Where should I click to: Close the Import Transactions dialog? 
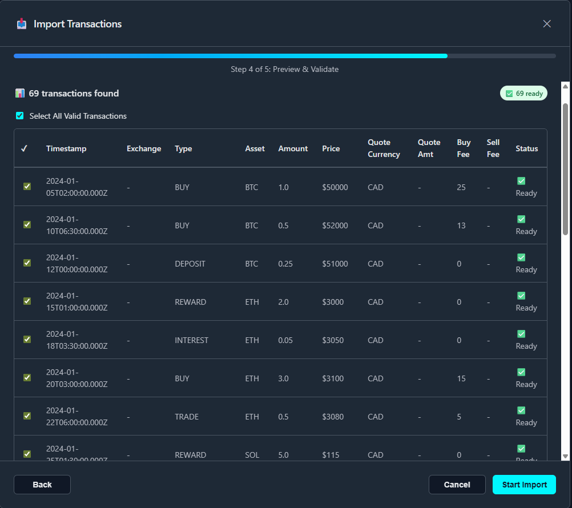(x=547, y=24)
